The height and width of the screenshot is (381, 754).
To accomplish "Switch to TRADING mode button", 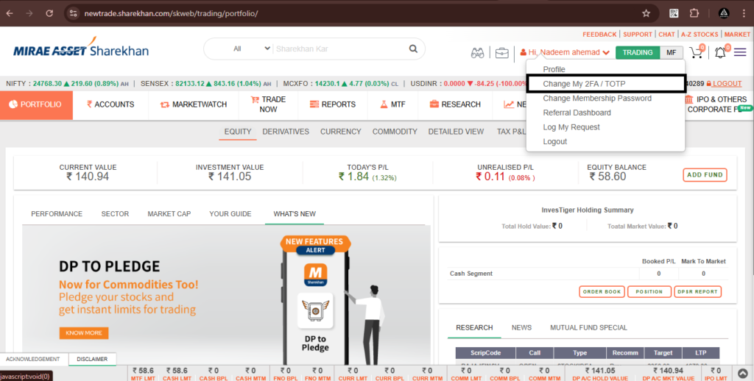I will [x=638, y=52].
